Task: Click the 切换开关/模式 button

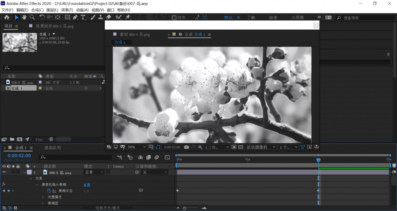Action: 108,208
